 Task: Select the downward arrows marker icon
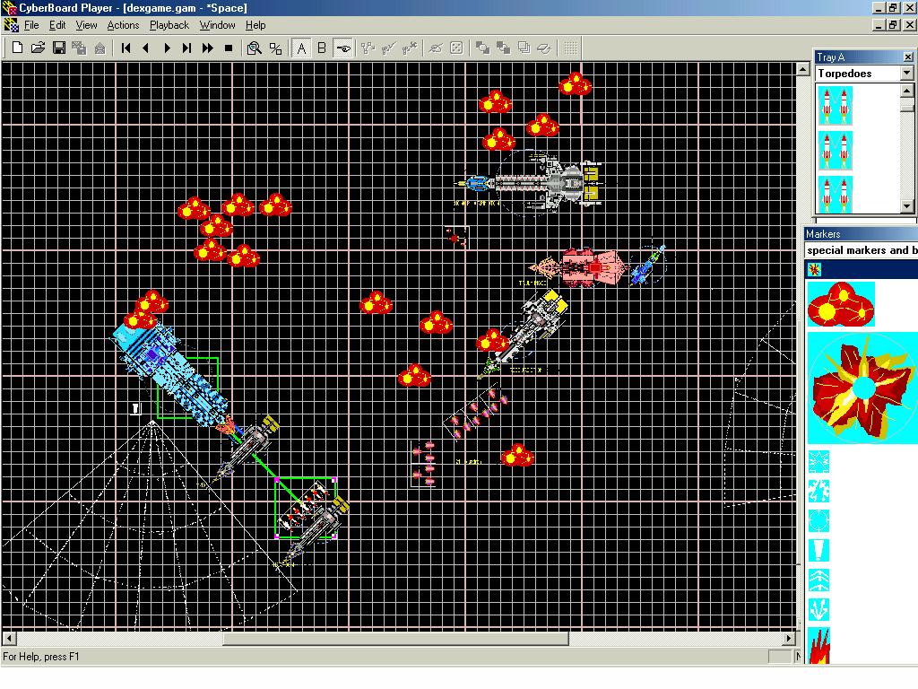tap(818, 609)
